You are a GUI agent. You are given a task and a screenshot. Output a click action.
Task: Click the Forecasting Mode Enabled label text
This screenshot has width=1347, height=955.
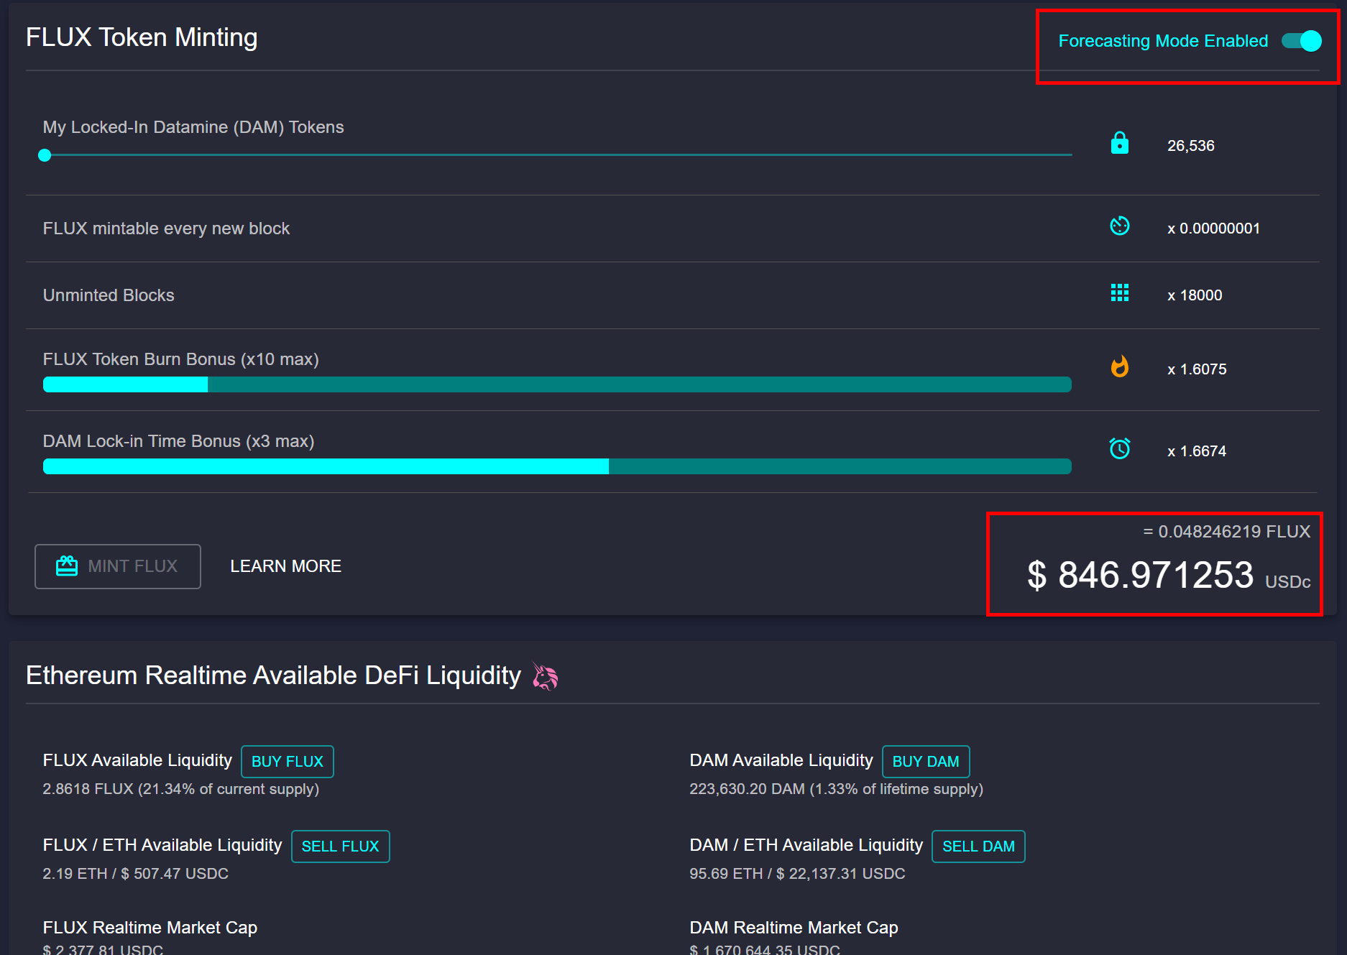coord(1163,41)
